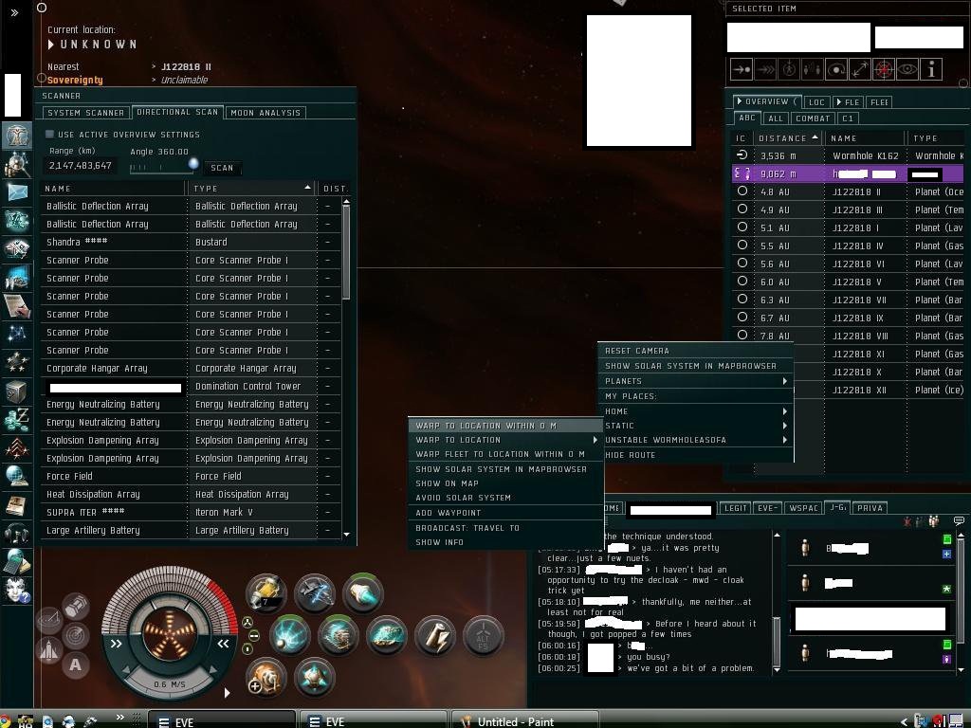Open Corporation five-stars icon
Viewport: 971px width, 728px height.
[x=17, y=361]
